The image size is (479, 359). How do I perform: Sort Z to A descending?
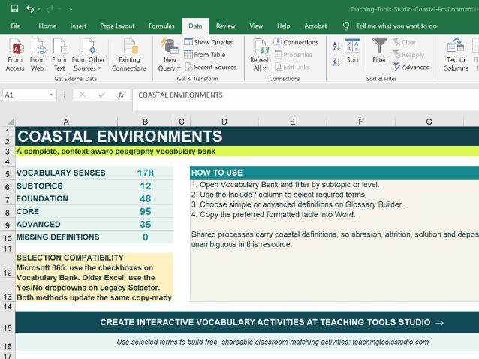coord(336,62)
